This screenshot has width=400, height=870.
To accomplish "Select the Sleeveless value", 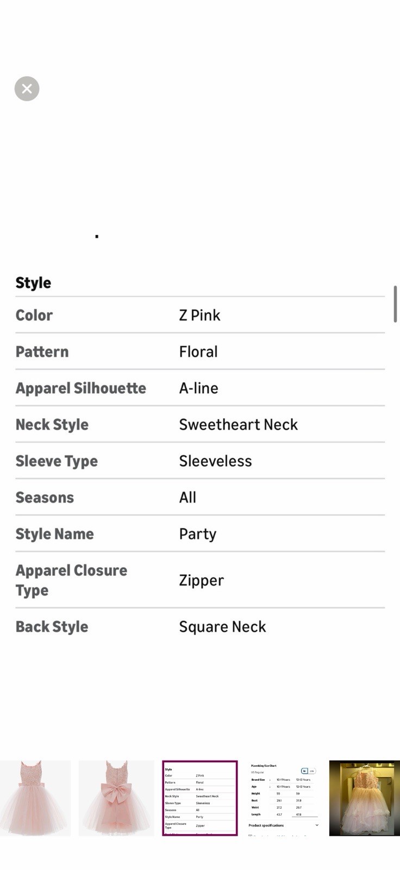I will coord(216,461).
